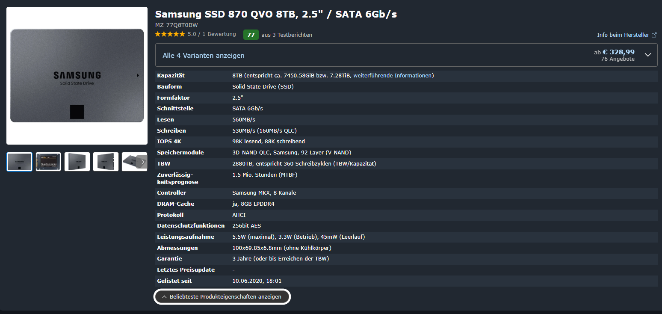Select third thumbnail showing angled SSD
Viewport: 662px width, 314px height.
pos(77,162)
